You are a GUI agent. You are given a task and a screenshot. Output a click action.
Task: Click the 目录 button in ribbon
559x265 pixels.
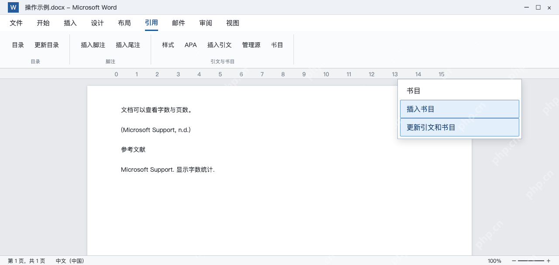(18, 45)
